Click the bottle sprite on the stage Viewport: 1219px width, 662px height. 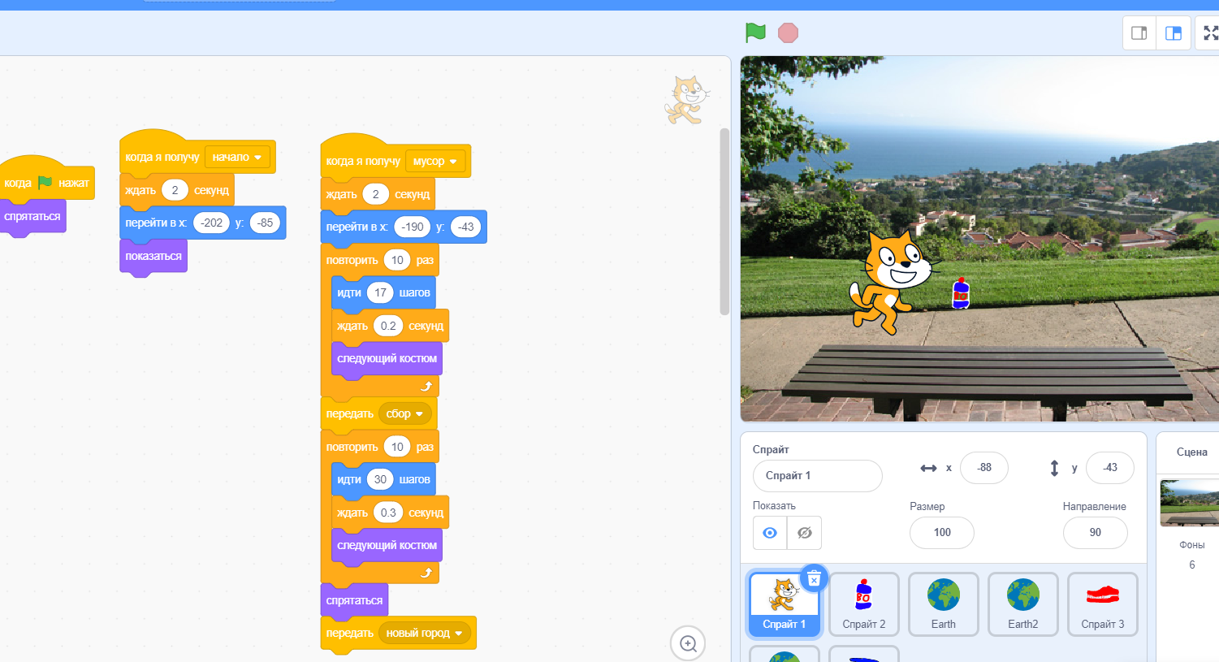[x=961, y=292]
